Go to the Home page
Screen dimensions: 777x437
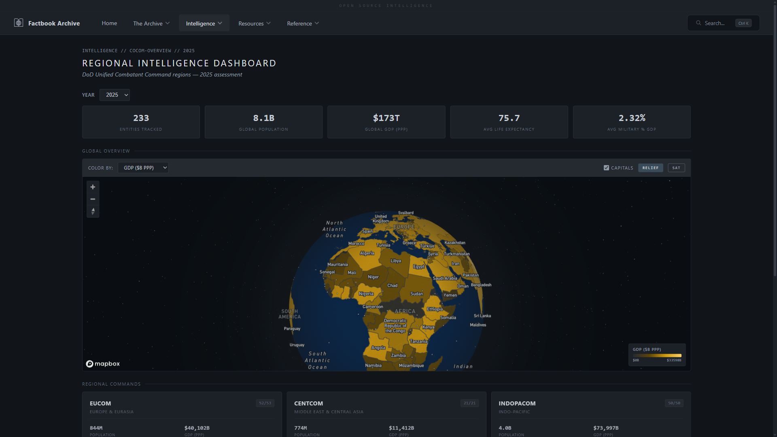pos(109,23)
